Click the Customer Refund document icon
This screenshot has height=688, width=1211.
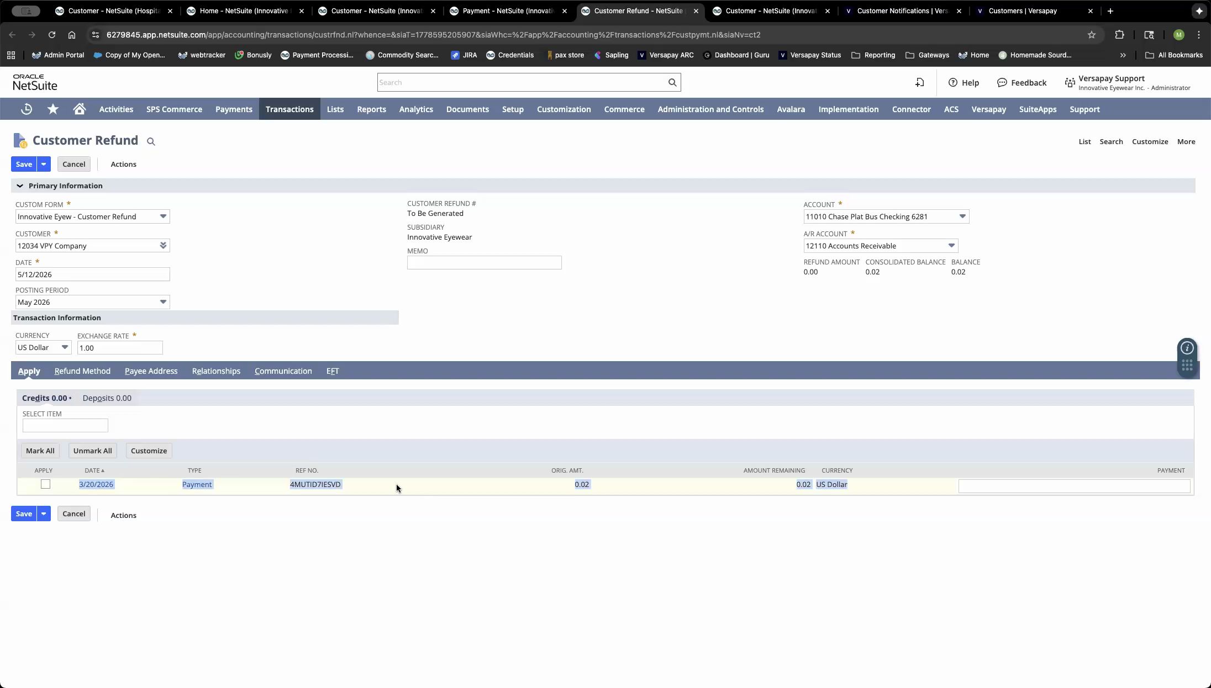point(20,141)
